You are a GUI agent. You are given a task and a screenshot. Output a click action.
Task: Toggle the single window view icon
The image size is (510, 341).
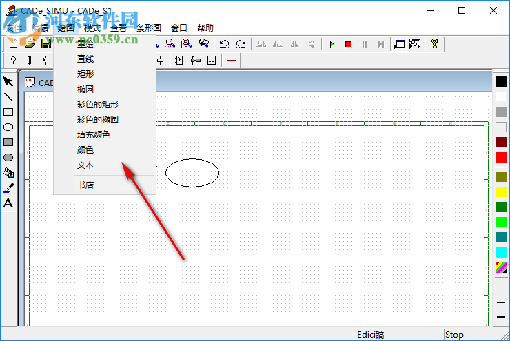click(399, 44)
